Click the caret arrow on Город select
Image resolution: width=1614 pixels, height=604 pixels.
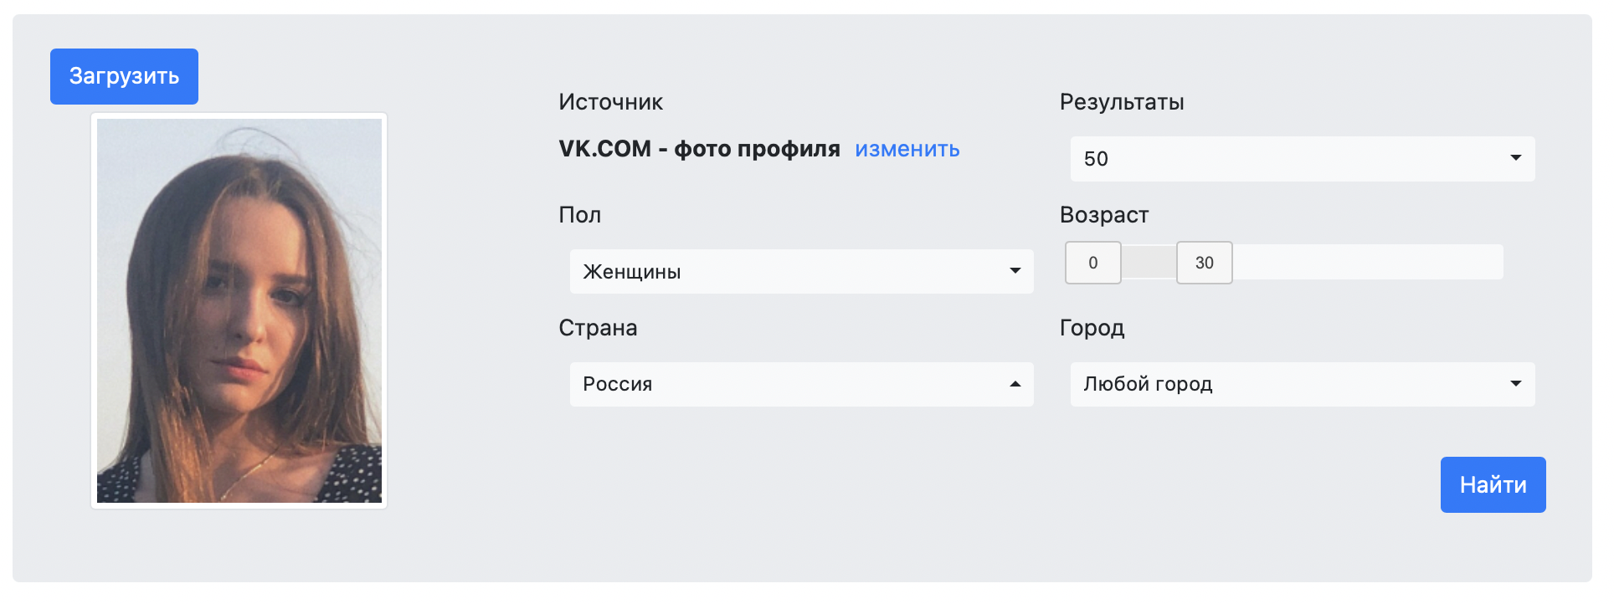[x=1515, y=383]
